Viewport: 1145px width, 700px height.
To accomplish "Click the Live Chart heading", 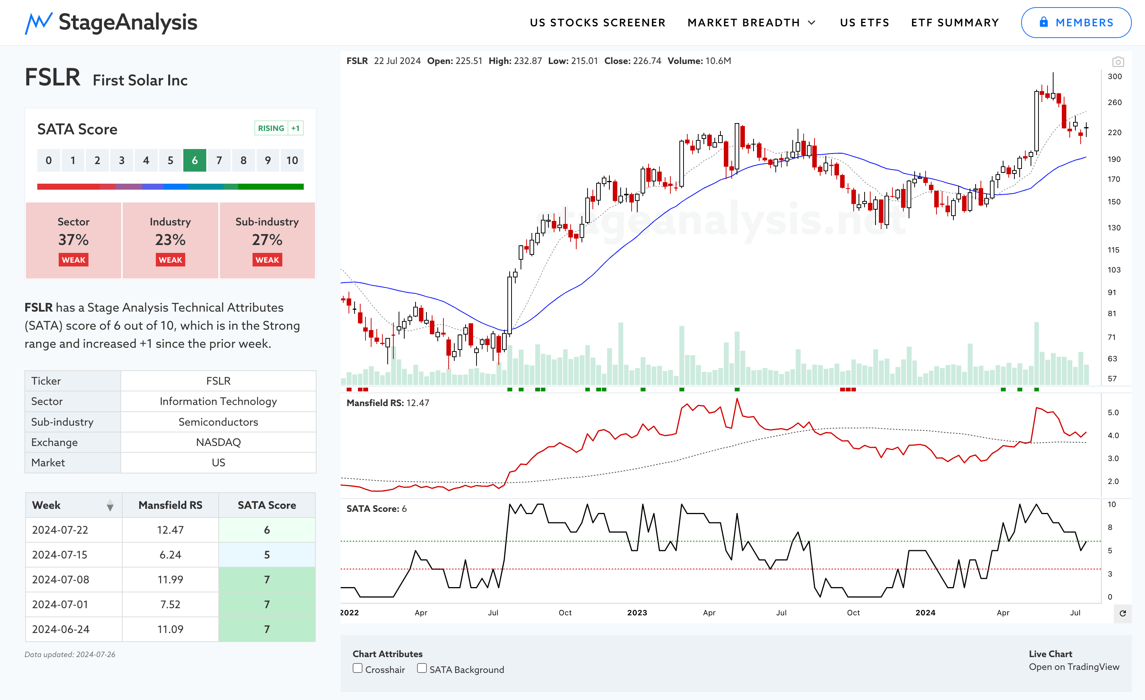I will pos(1050,654).
